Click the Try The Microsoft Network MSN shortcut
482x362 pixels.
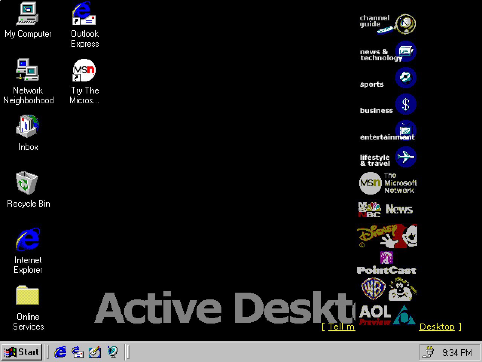tap(84, 81)
